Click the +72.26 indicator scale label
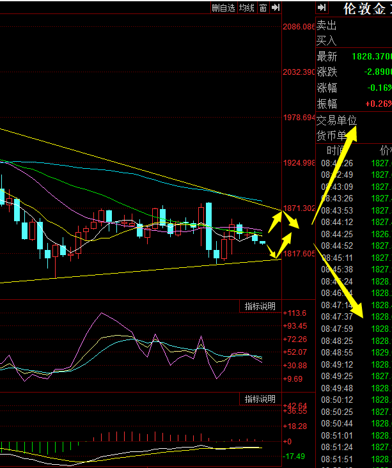The width and height of the screenshot is (392, 468). point(295,339)
